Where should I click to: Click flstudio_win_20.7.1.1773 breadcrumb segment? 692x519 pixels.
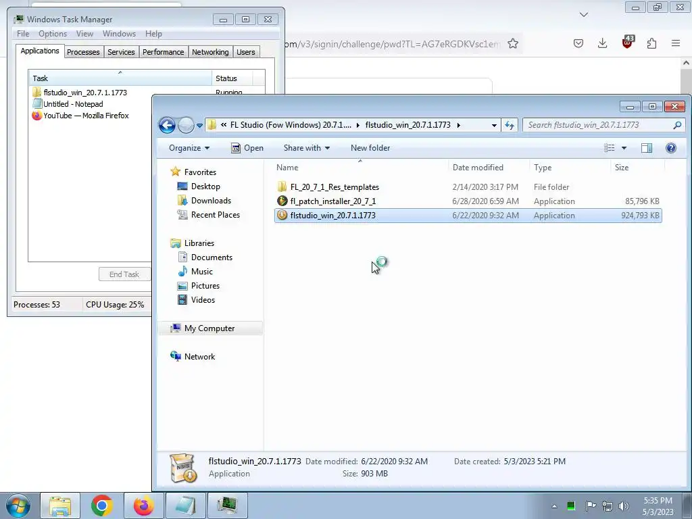point(407,125)
